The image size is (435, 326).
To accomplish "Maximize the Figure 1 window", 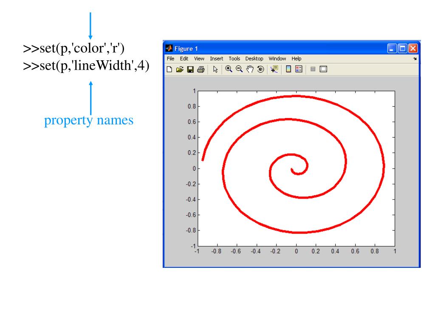I will 402,48.
